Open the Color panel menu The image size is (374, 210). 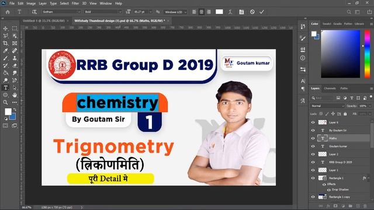click(371, 24)
